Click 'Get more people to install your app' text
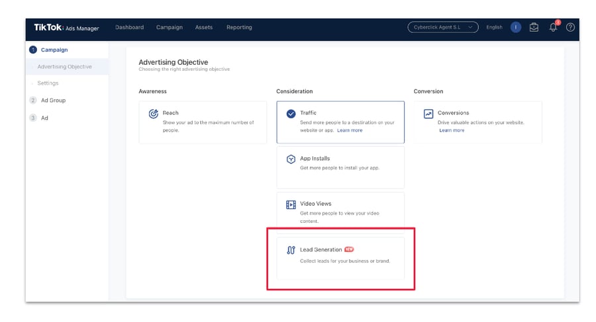The width and height of the screenshot is (596, 322). tap(340, 168)
